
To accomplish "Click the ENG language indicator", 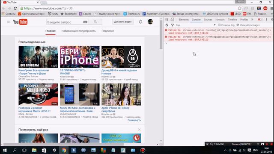I will click(255, 150).
